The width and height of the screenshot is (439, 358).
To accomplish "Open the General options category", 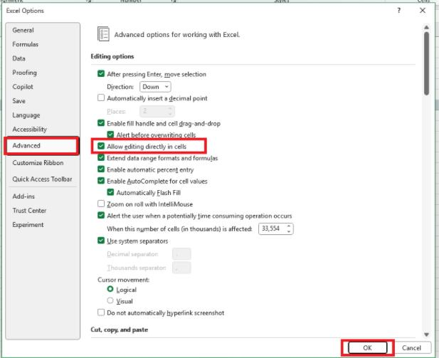I will click(23, 30).
